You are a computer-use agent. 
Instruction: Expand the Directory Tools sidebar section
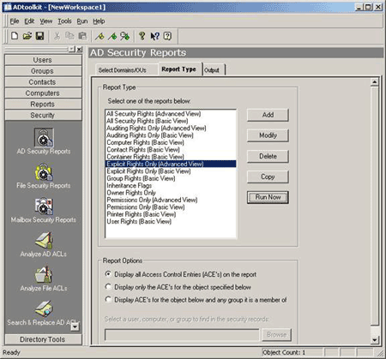(x=43, y=339)
